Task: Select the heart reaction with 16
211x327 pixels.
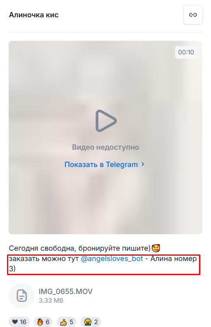Action: (x=19, y=322)
